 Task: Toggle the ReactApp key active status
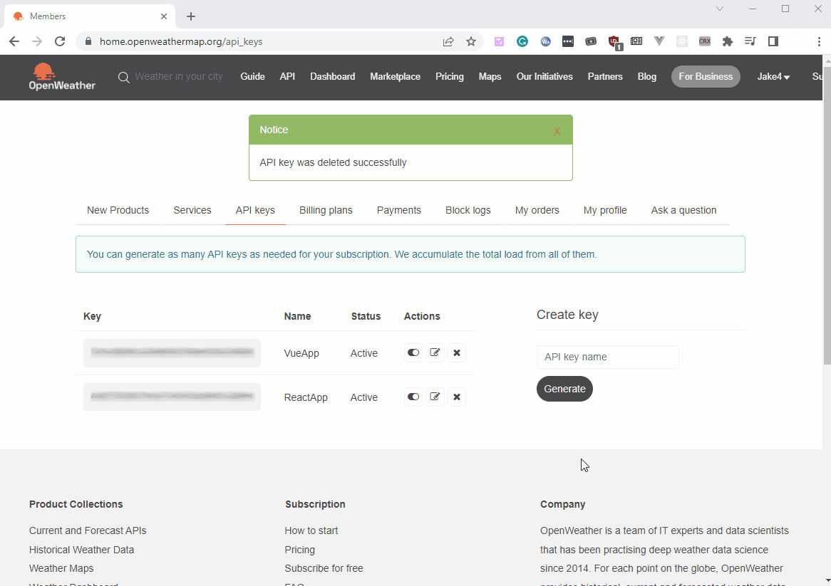click(x=413, y=397)
